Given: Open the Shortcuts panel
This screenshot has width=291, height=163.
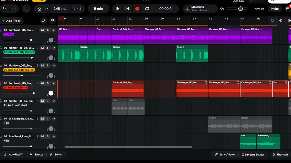Looking at the screenshot, I should 281,155.
